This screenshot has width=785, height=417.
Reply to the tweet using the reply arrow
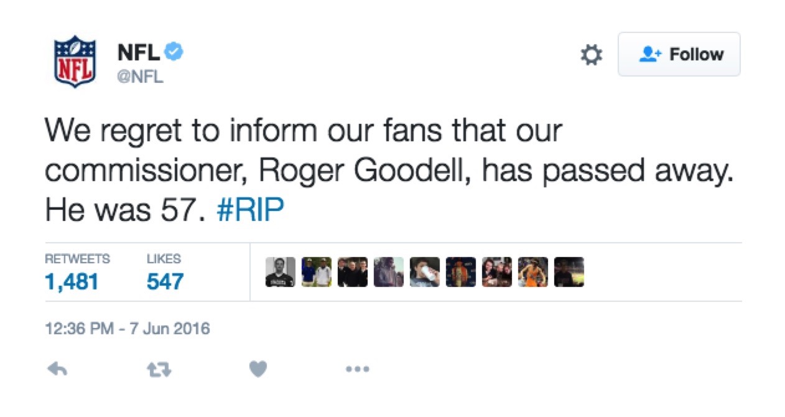[x=57, y=368]
